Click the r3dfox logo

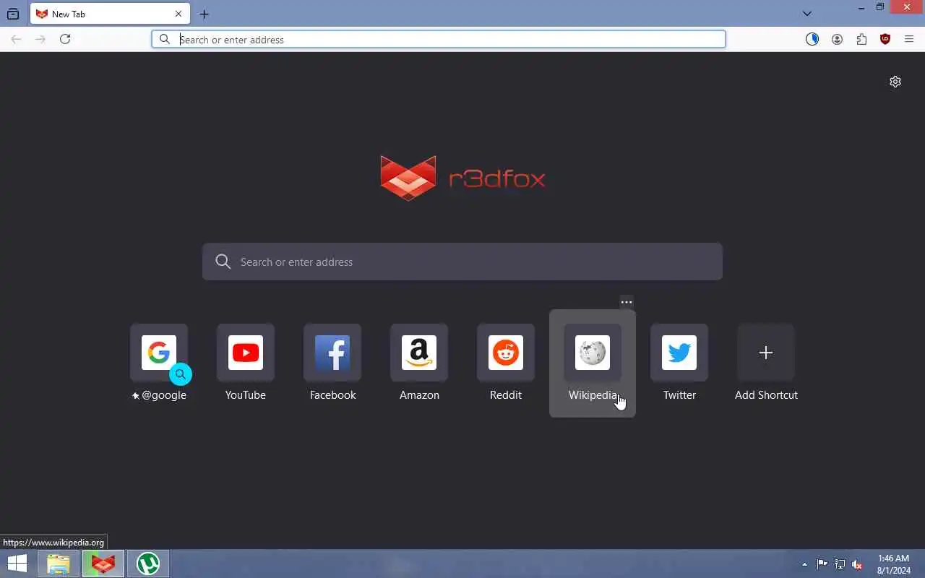click(x=462, y=178)
